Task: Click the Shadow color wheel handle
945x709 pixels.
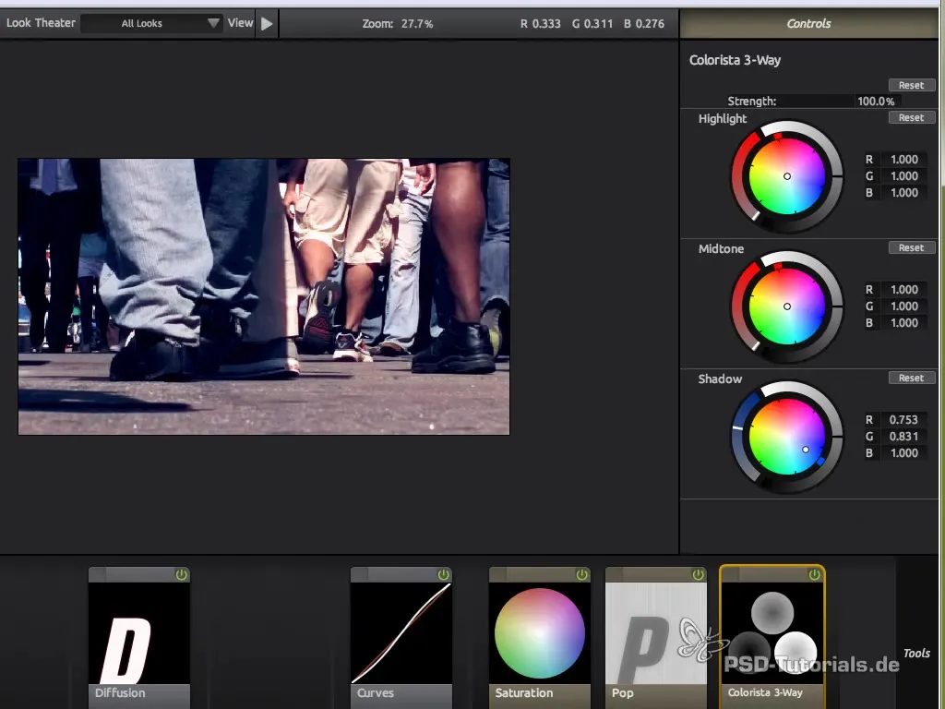Action: 806,450
